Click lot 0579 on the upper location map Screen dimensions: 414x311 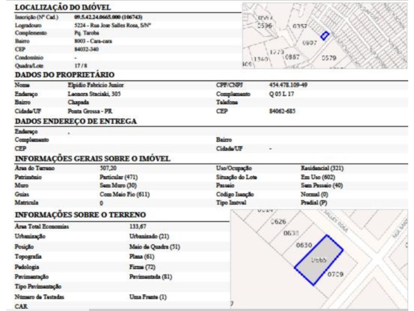(329, 58)
